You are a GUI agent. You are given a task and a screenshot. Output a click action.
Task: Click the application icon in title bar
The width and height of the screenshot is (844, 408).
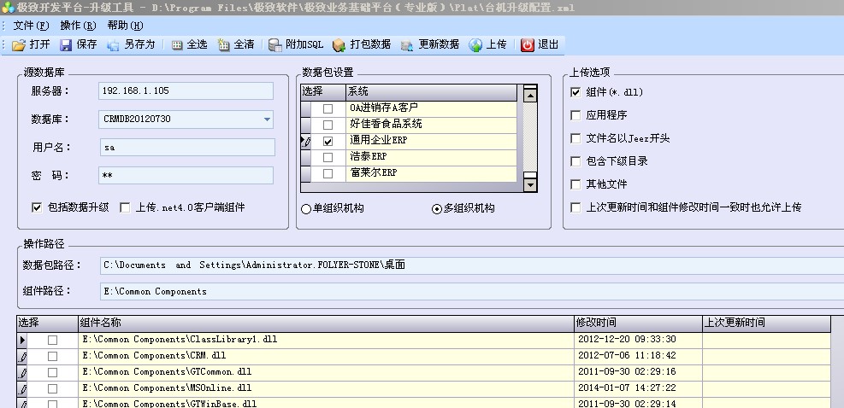(x=8, y=8)
